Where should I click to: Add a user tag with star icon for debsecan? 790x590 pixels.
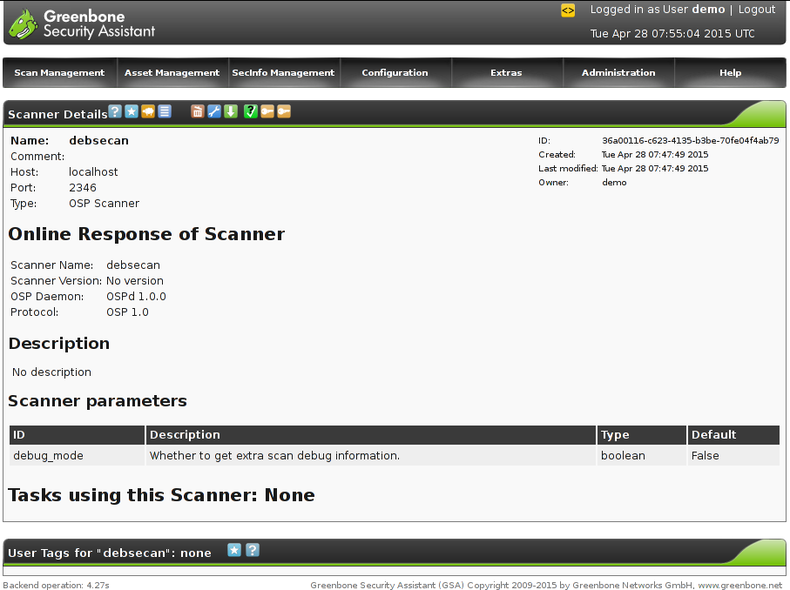234,550
